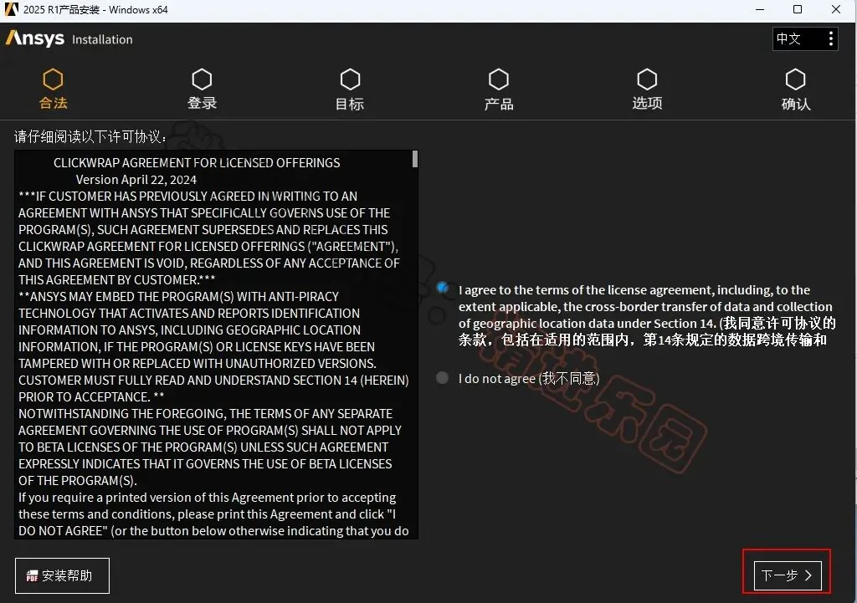Viewport: 857px width, 603px height.
Task: Click the 请仔细阅读以下许可协议 label
Action: pyautogui.click(x=90, y=136)
